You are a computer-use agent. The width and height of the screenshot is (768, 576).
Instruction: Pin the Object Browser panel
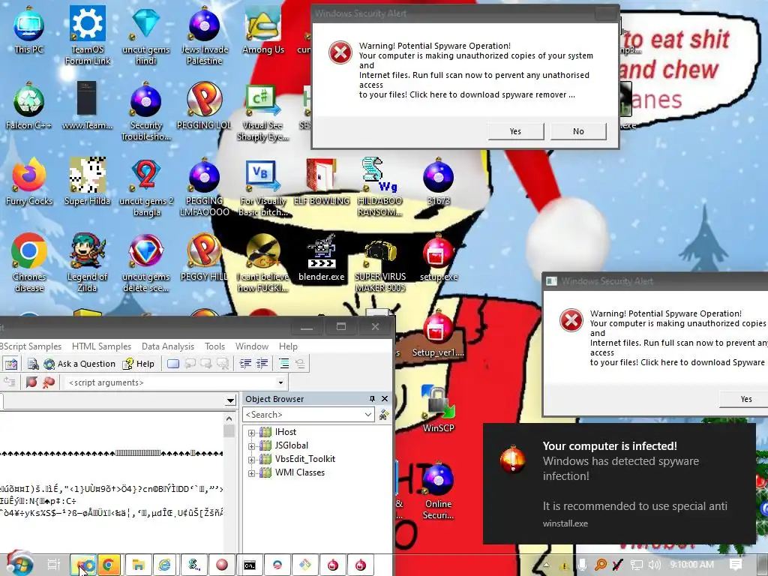[372, 399]
